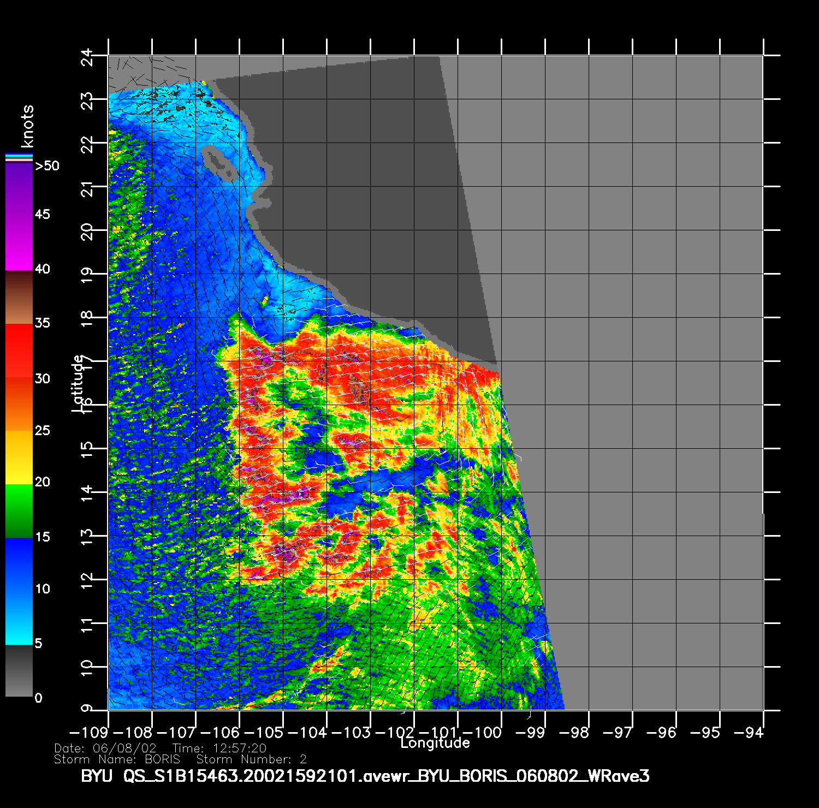Image resolution: width=819 pixels, height=808 pixels.
Task: Click the '>50' label on the color scale
Action: pyautogui.click(x=47, y=166)
